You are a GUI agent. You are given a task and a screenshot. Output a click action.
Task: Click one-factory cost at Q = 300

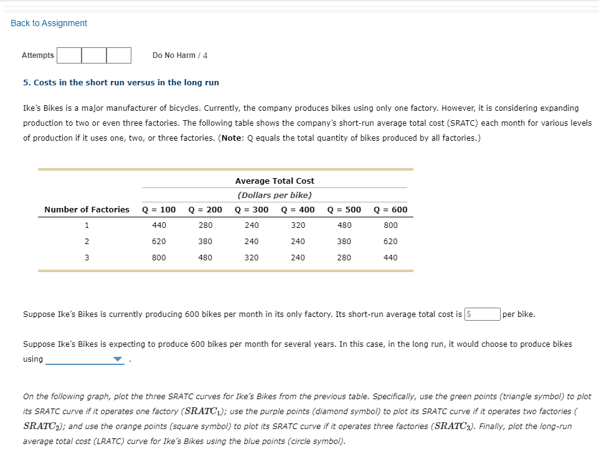click(x=252, y=225)
